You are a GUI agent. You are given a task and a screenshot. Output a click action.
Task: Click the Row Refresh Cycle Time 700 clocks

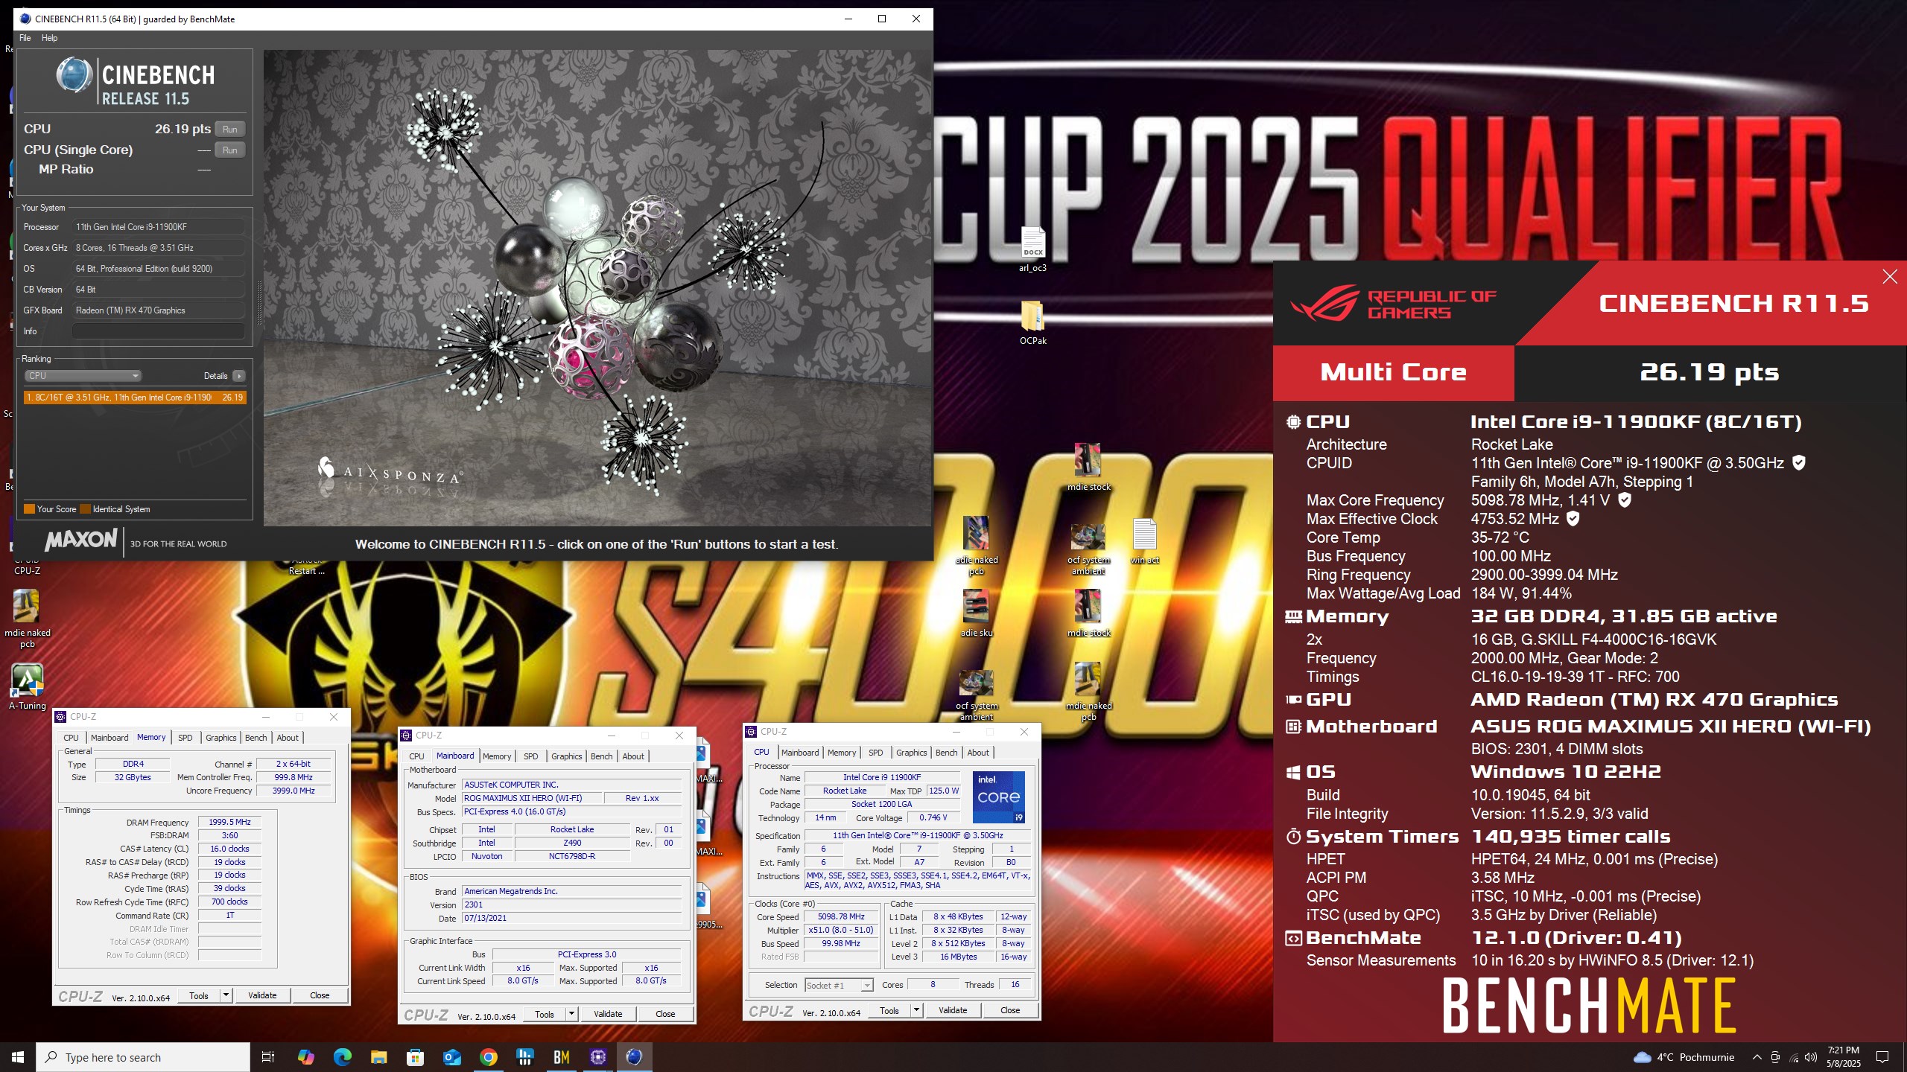click(229, 902)
